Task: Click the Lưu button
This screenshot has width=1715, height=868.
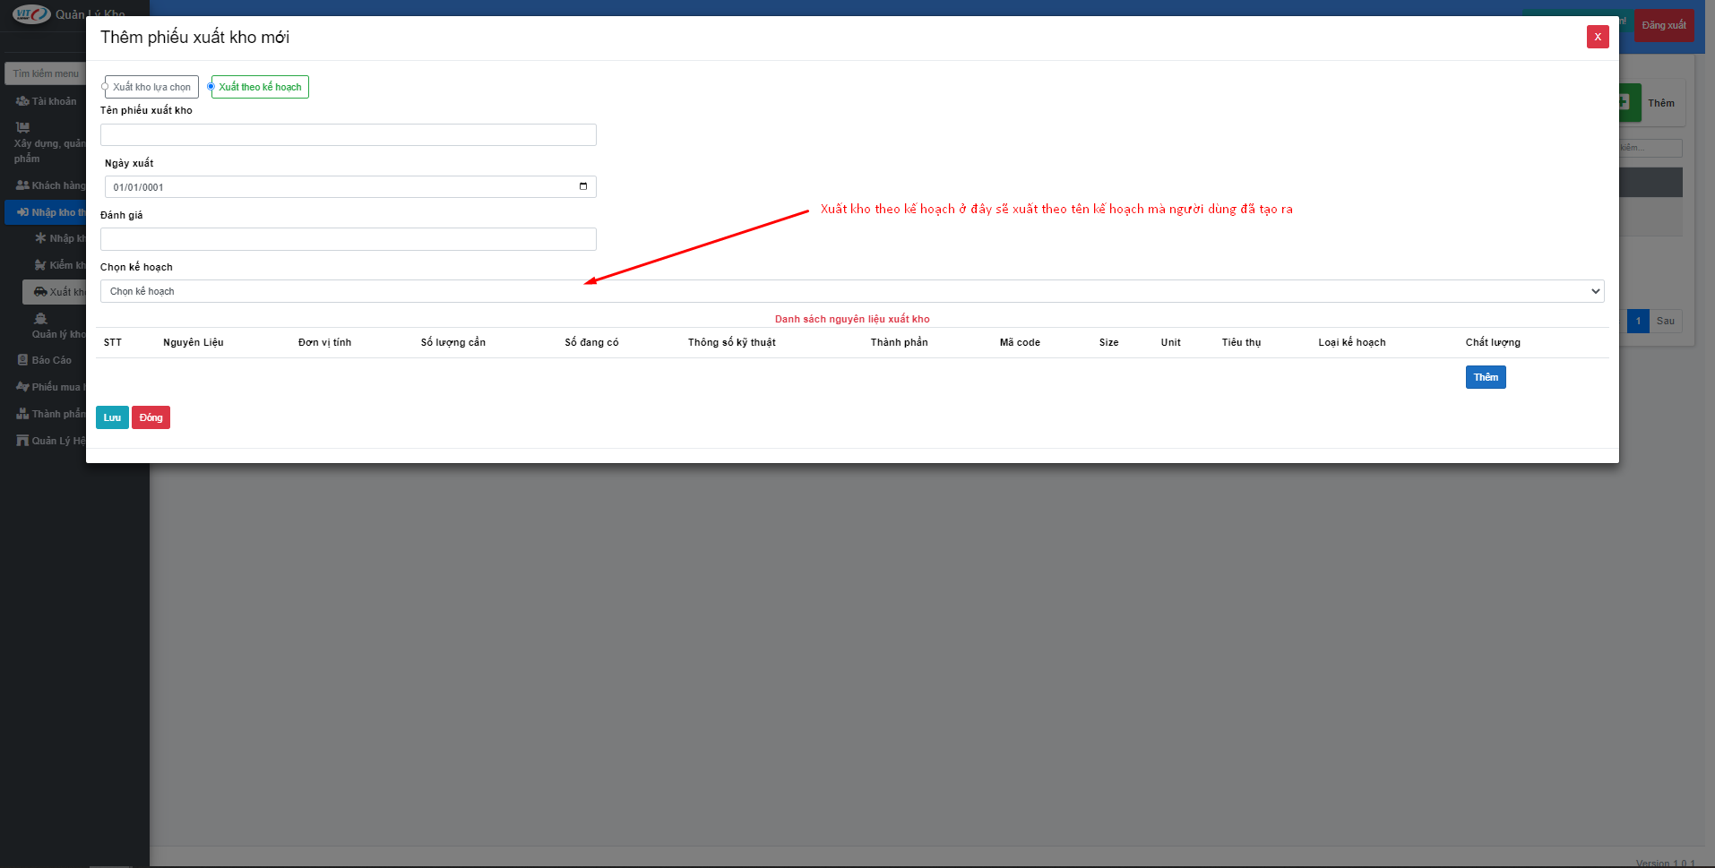Action: click(112, 417)
